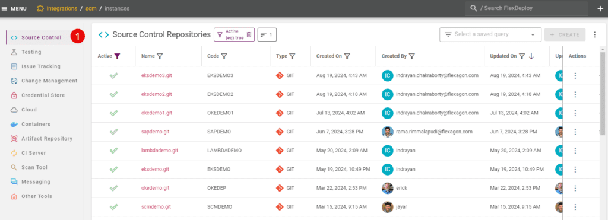Toggle Active checkmark for sapdemo.git
This screenshot has height=220, width=608.
113,132
